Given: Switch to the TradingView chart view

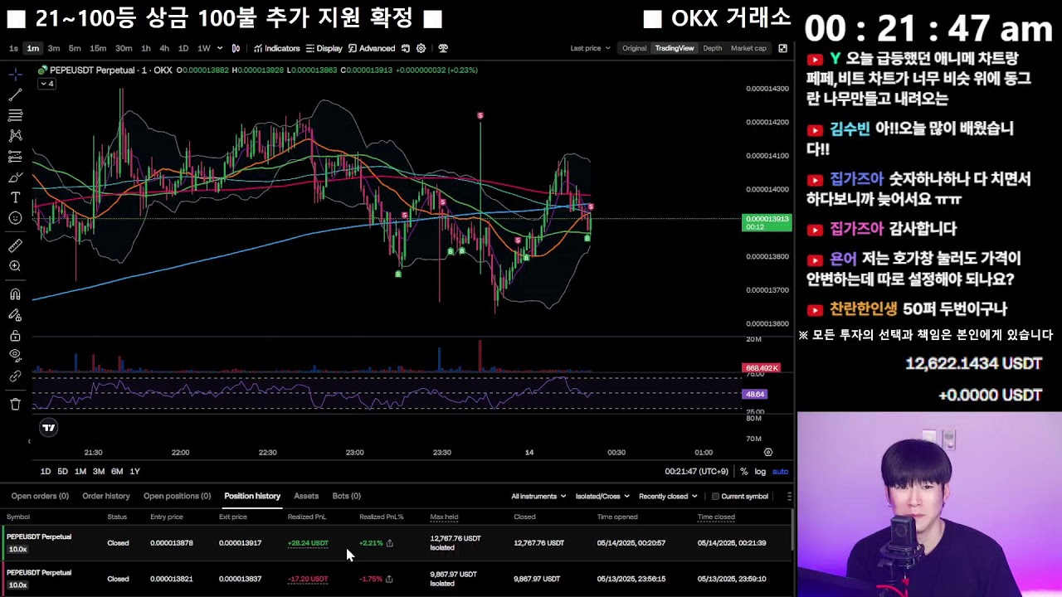Looking at the screenshot, I should click(x=675, y=48).
